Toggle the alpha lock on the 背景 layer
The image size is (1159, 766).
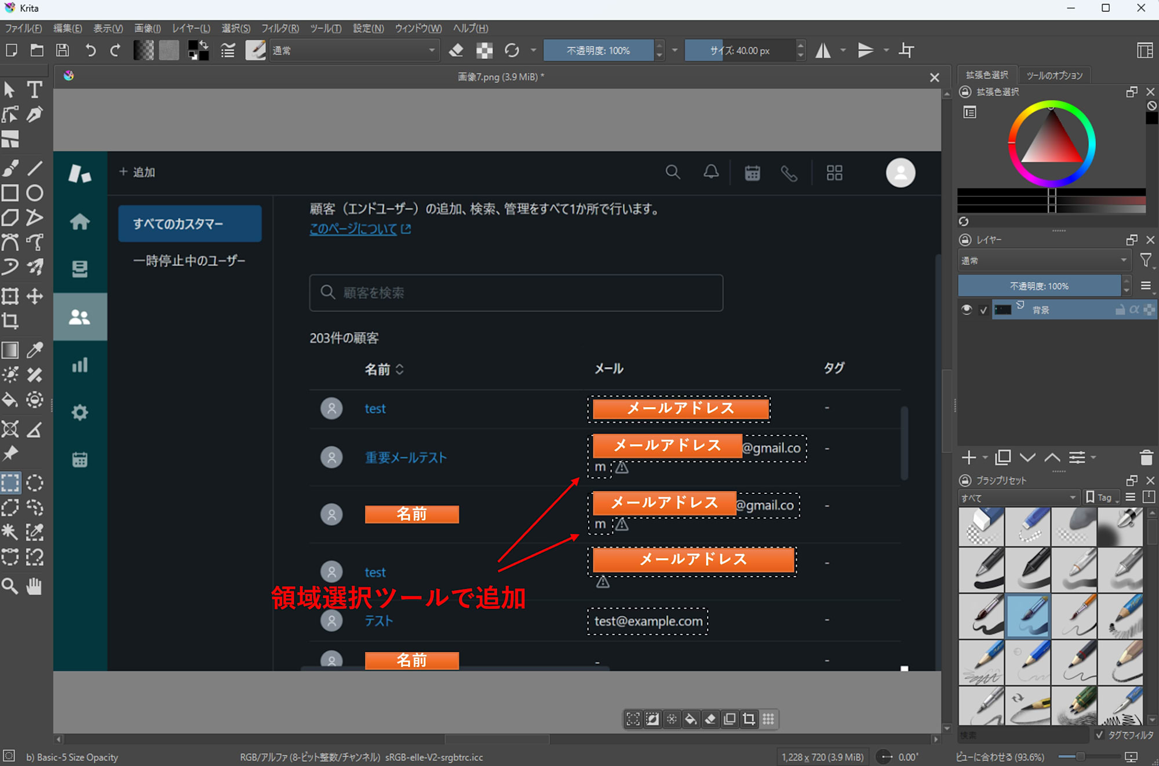(x=1135, y=310)
